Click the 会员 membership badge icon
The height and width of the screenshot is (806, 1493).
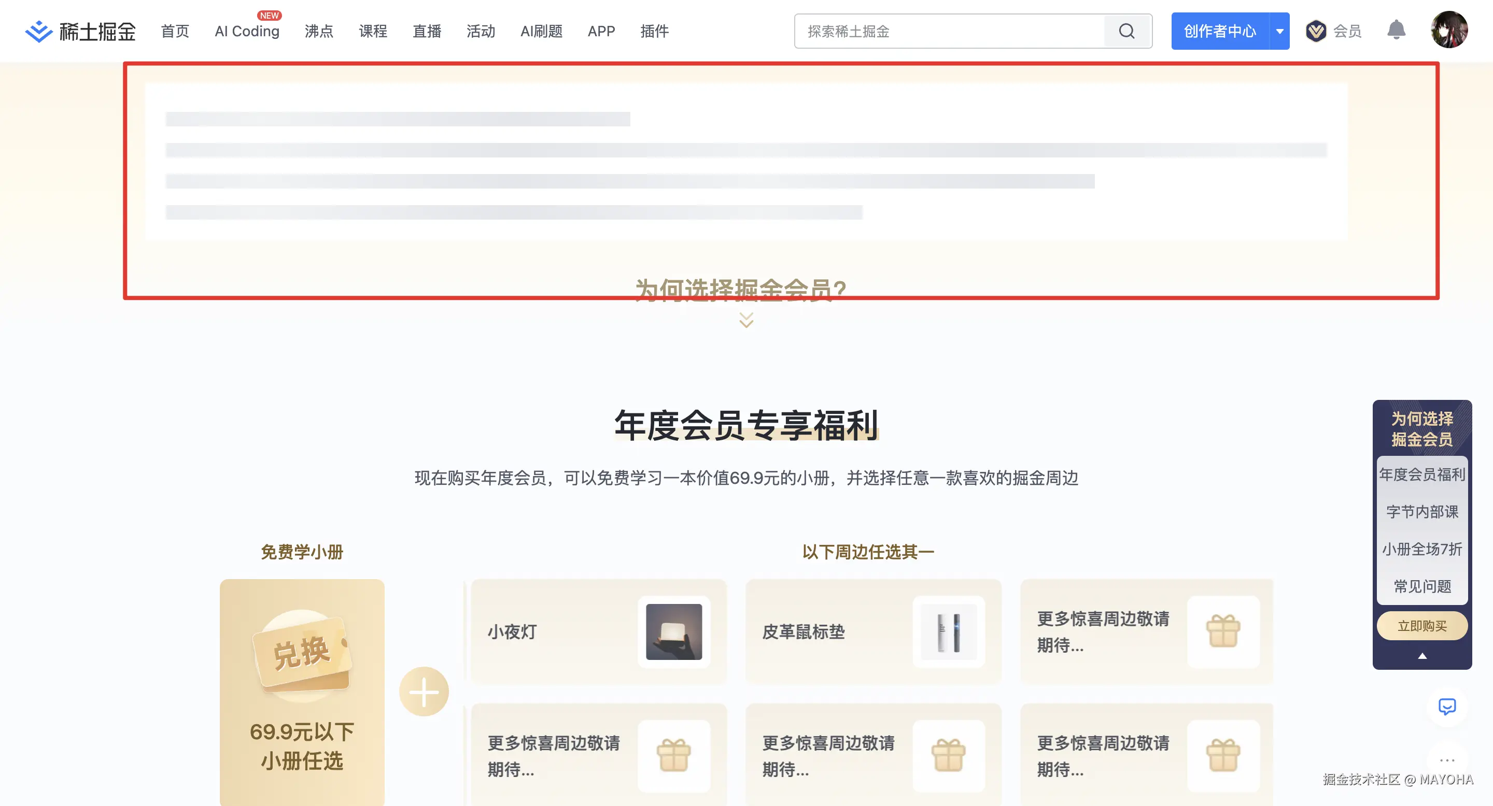pyautogui.click(x=1317, y=31)
